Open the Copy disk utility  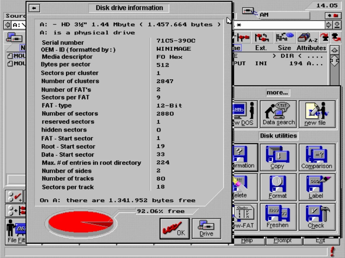(278, 157)
